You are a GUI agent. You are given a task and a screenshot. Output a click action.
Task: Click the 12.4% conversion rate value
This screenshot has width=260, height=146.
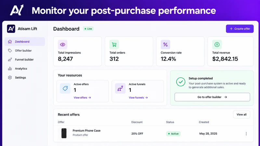click(168, 59)
